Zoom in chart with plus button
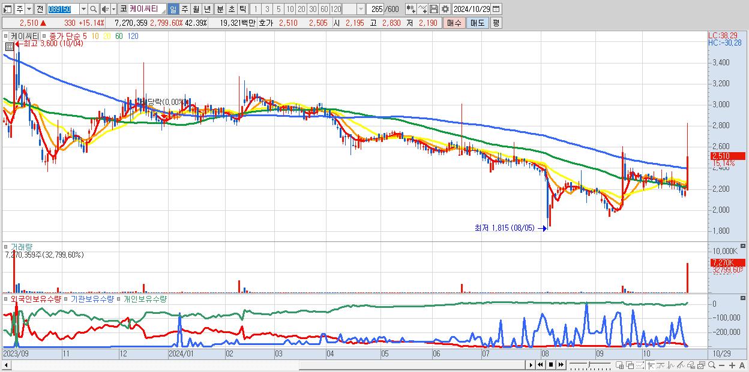The height and width of the screenshot is (372, 749). point(732,365)
